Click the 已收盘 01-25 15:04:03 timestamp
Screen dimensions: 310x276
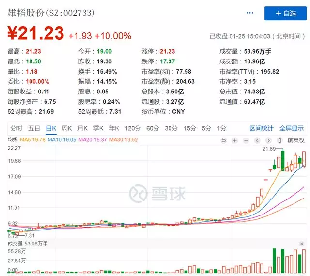(257, 36)
